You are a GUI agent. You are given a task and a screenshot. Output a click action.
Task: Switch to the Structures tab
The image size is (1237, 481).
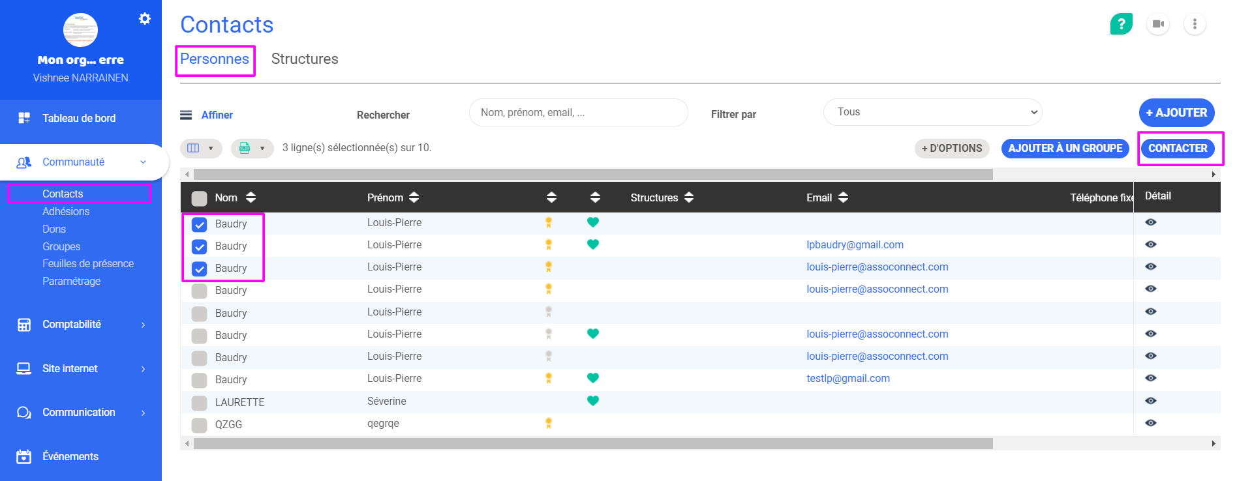click(x=305, y=59)
